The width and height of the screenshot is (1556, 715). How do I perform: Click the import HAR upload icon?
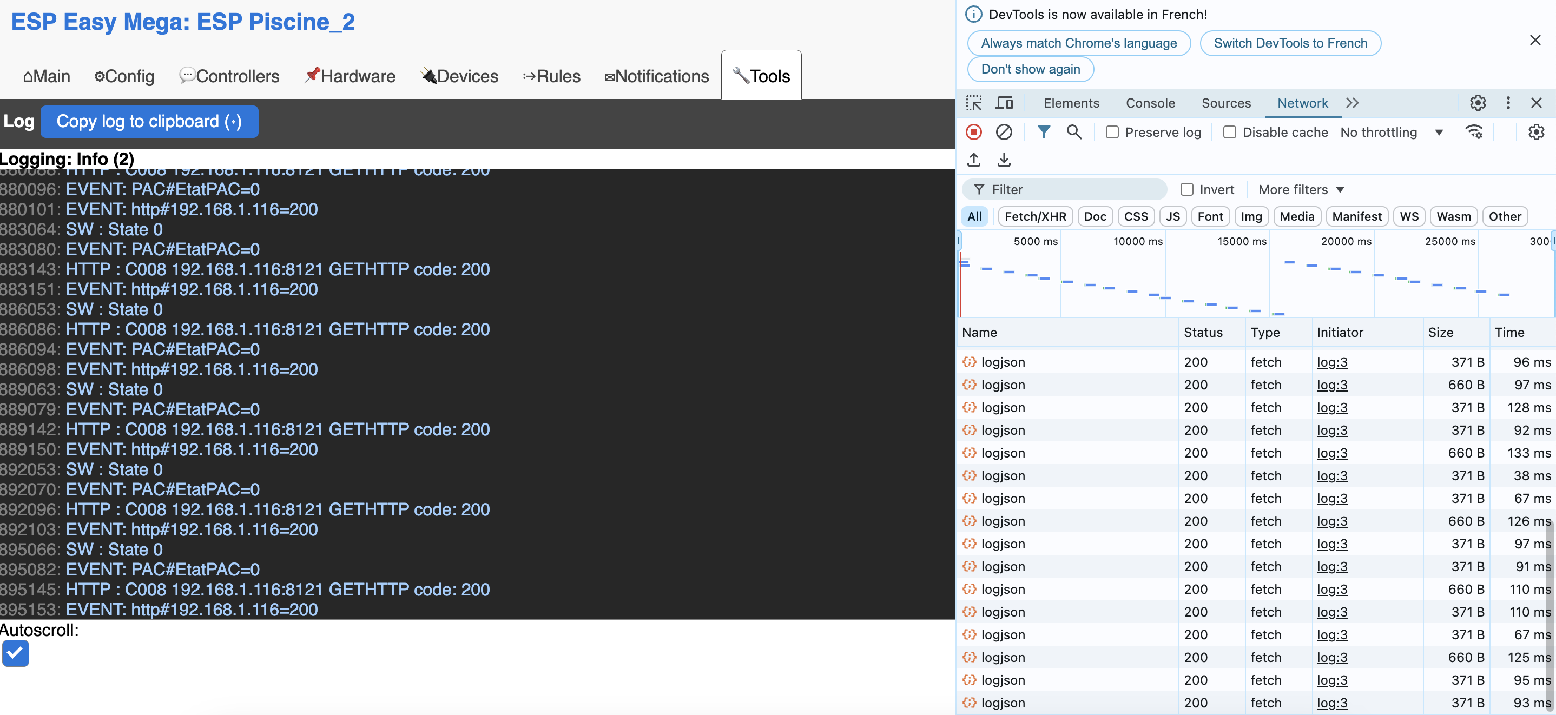click(973, 160)
